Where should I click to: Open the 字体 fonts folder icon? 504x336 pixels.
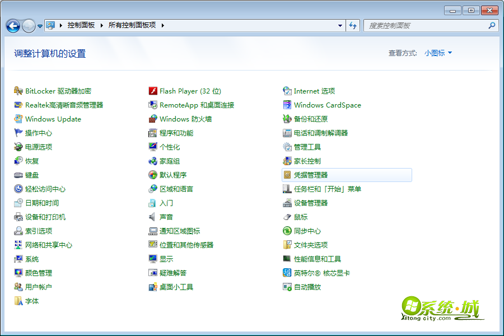click(18, 301)
